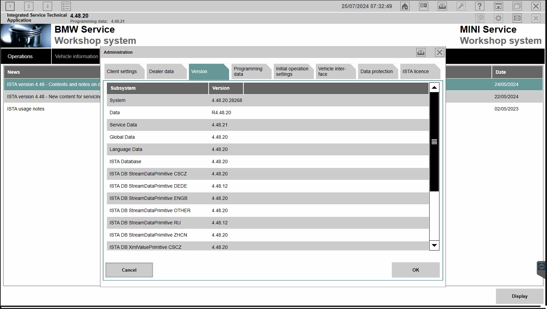Screen dimensions: 547x309
Task: Click the print icon in top toolbar
Action: [x=442, y=6]
